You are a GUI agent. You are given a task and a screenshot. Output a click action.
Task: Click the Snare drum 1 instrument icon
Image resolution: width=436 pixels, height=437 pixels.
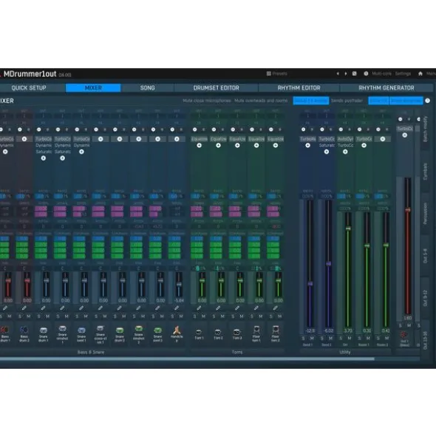click(x=43, y=331)
